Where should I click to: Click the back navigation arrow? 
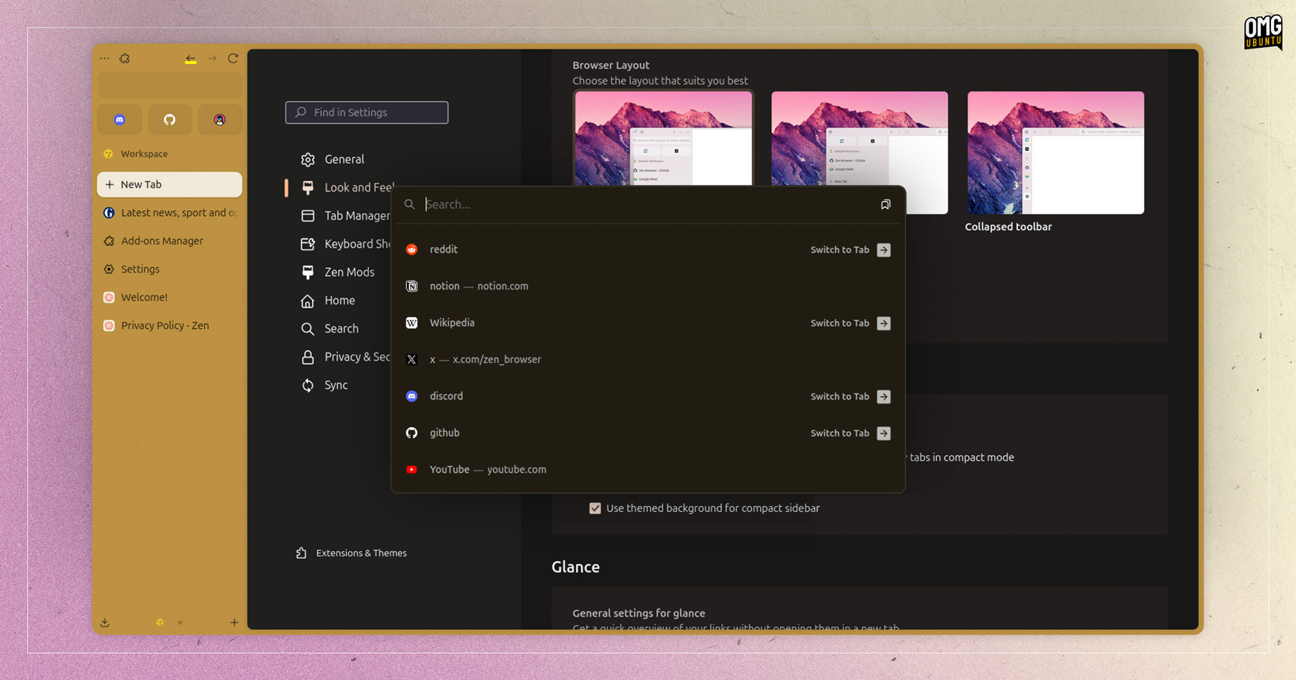(x=191, y=59)
